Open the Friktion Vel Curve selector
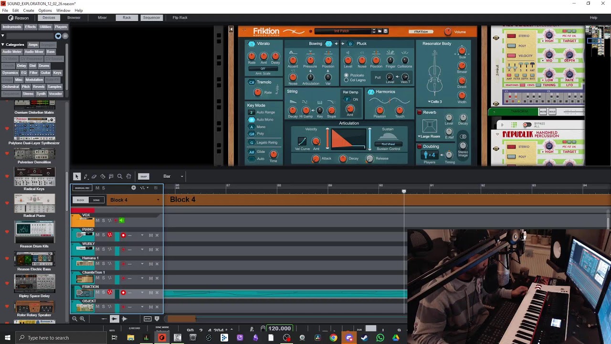 pyautogui.click(x=302, y=141)
